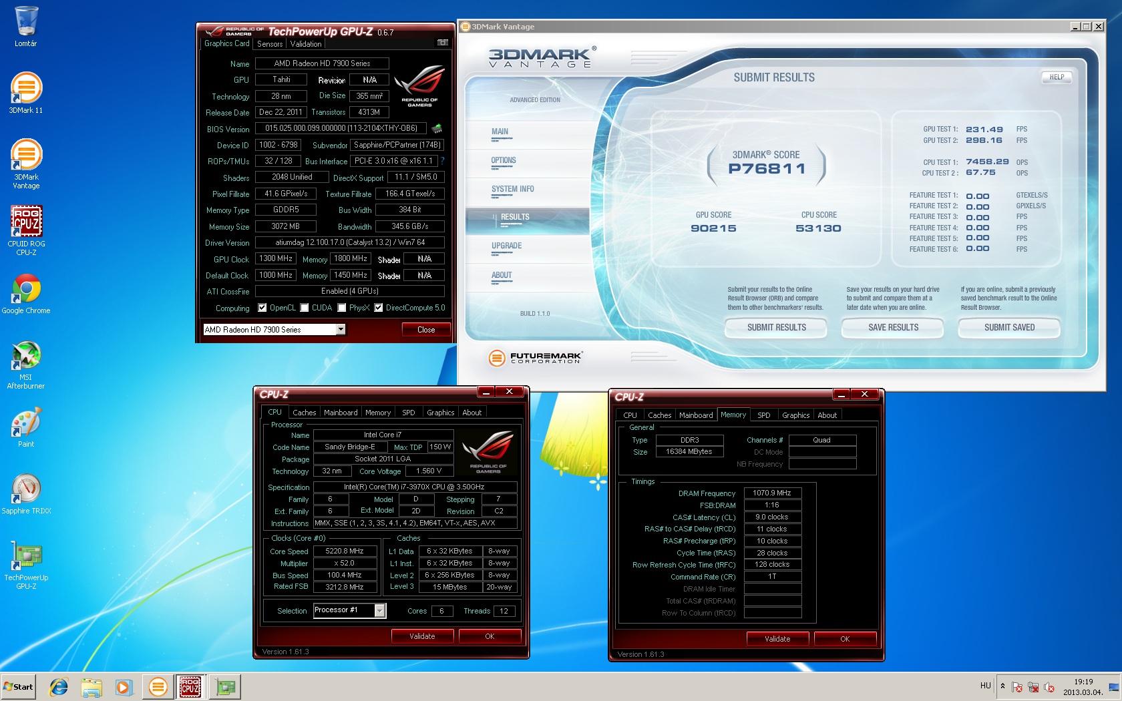Click the HU language indicator in tray

tap(986, 686)
